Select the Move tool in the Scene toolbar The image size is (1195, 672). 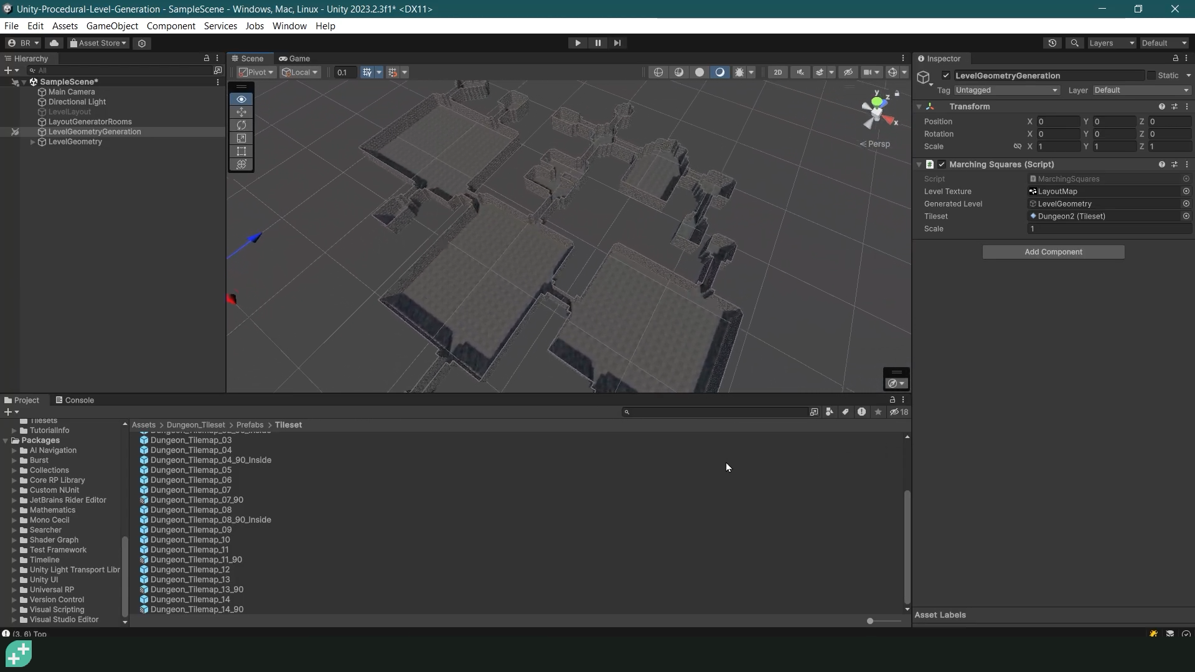tap(241, 112)
